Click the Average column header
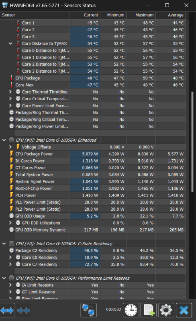Image resolution: width=196 pixels, height=321 pixels. [x=171, y=15]
